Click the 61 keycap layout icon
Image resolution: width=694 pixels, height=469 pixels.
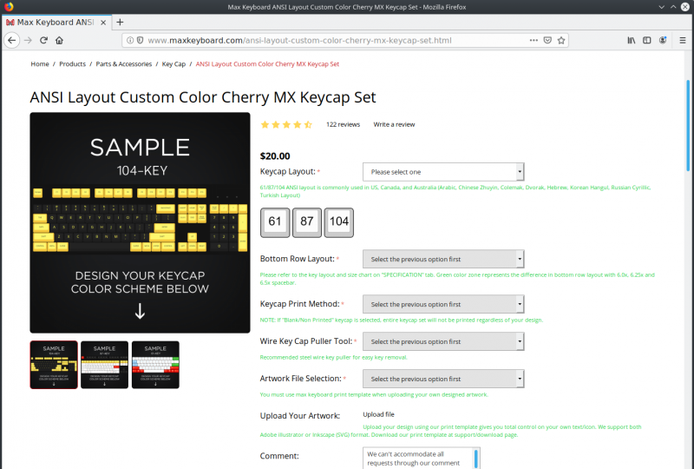(x=275, y=222)
